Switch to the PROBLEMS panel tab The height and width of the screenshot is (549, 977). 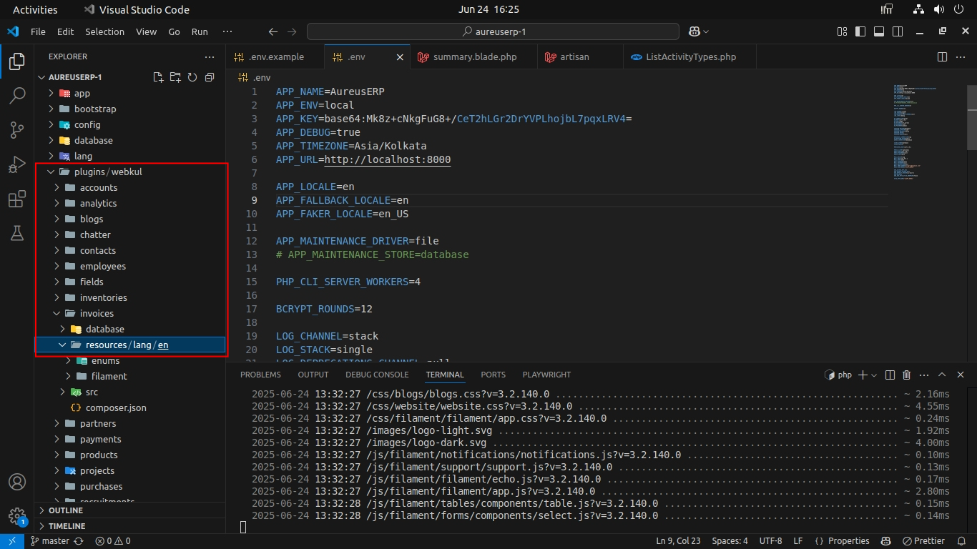(x=260, y=375)
